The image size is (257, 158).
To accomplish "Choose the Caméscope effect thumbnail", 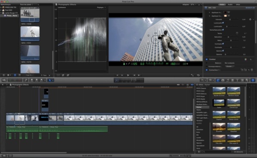I will pos(233,103).
